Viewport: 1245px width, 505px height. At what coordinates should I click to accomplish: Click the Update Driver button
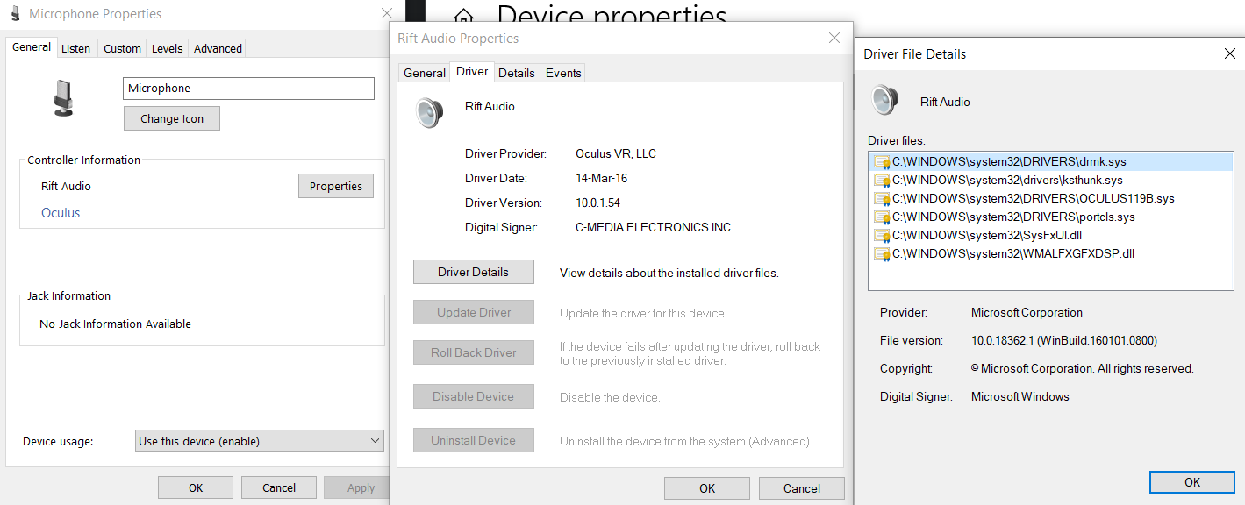[474, 312]
